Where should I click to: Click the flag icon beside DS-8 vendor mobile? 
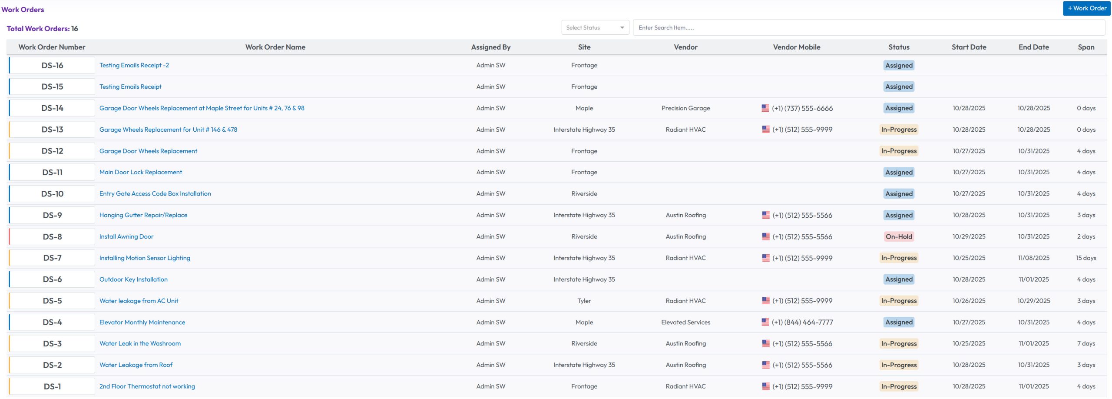pyautogui.click(x=765, y=236)
